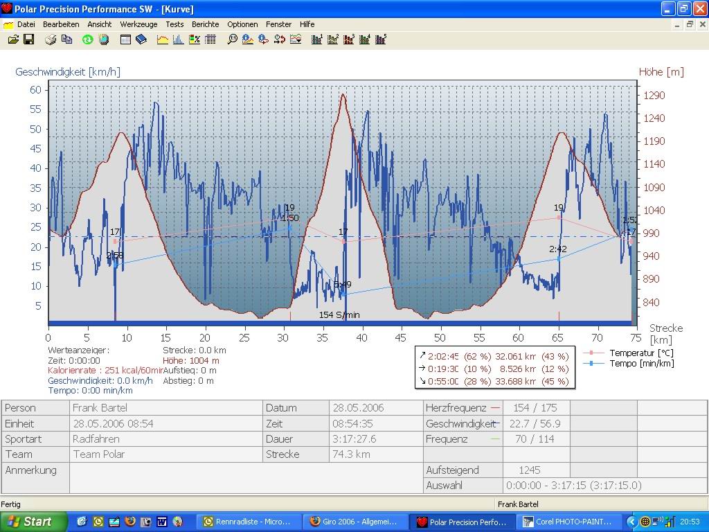Click the open folder toolbar icon

coord(13,40)
